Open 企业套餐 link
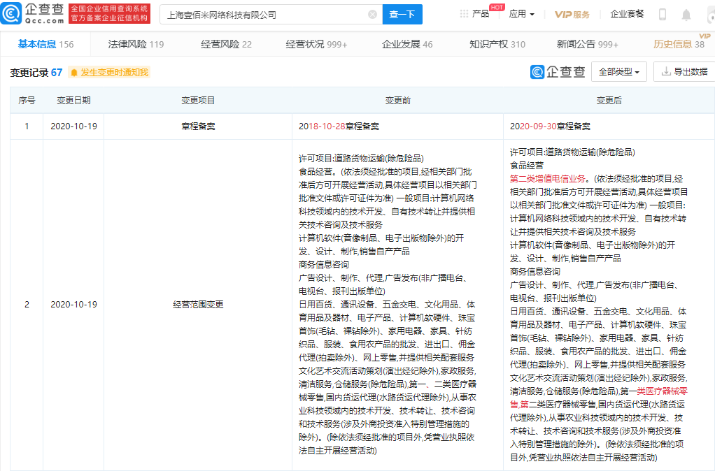Viewport: 715px width, 471px height. (627, 14)
